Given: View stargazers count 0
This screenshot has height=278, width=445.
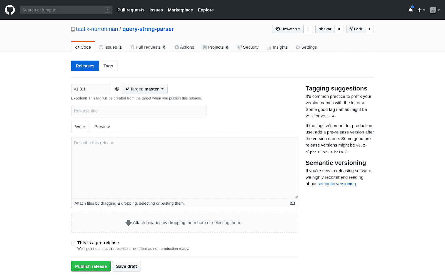Looking at the screenshot, I should [x=339, y=29].
